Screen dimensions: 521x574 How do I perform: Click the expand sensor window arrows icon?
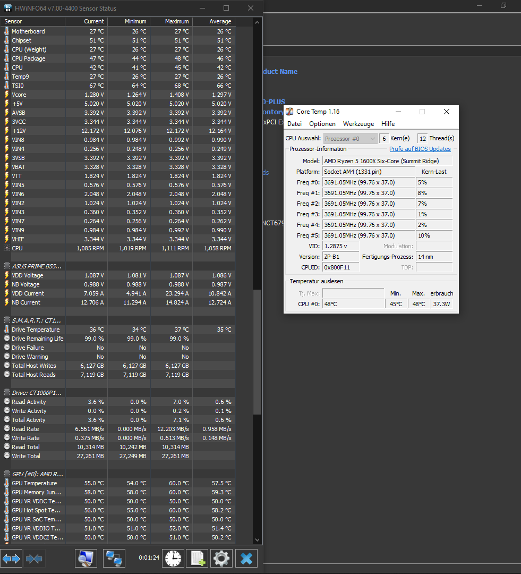[x=11, y=559]
